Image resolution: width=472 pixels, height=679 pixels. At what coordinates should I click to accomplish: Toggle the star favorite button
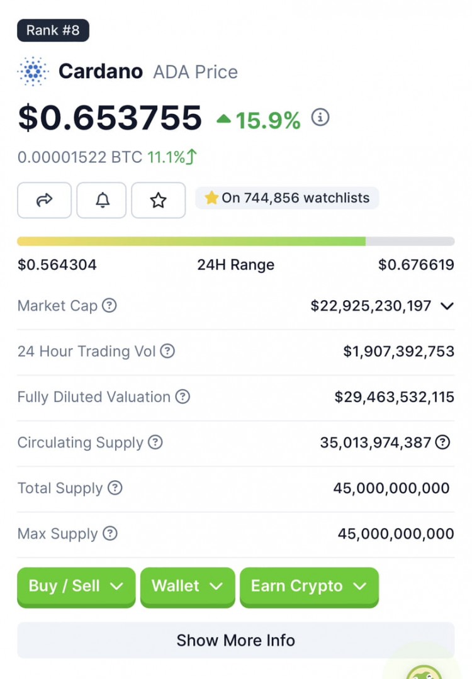point(158,200)
